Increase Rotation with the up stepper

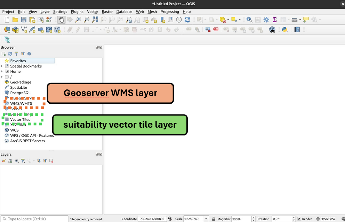pyautogui.click(x=294, y=217)
